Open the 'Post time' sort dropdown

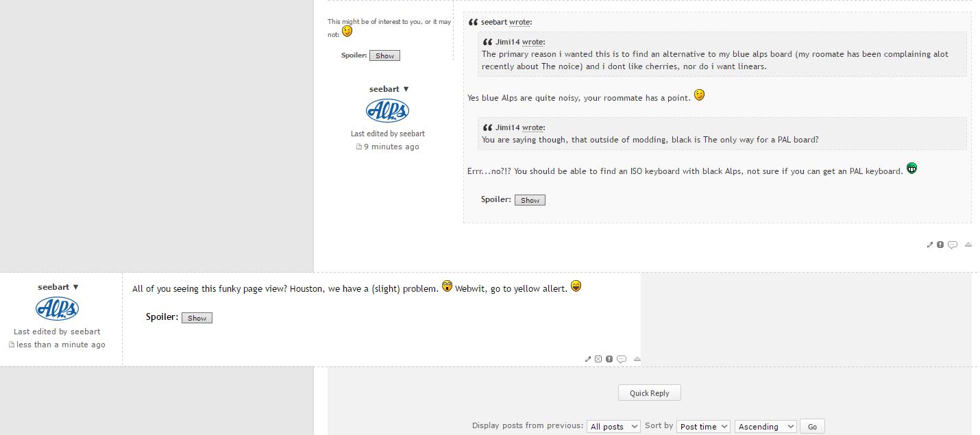pos(703,426)
